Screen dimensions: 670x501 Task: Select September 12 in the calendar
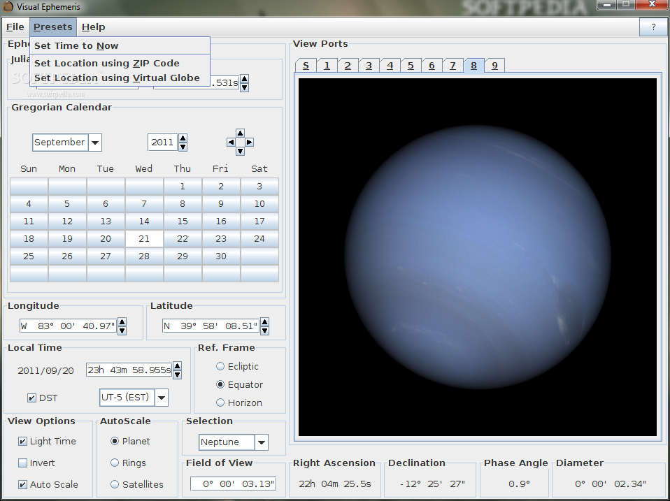67,221
